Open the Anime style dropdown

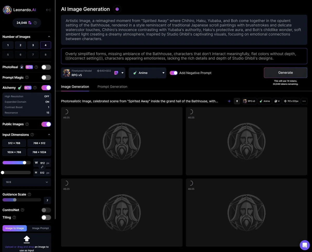point(147,73)
